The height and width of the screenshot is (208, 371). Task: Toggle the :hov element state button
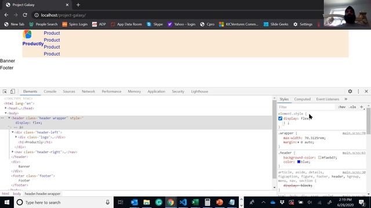(x=341, y=107)
